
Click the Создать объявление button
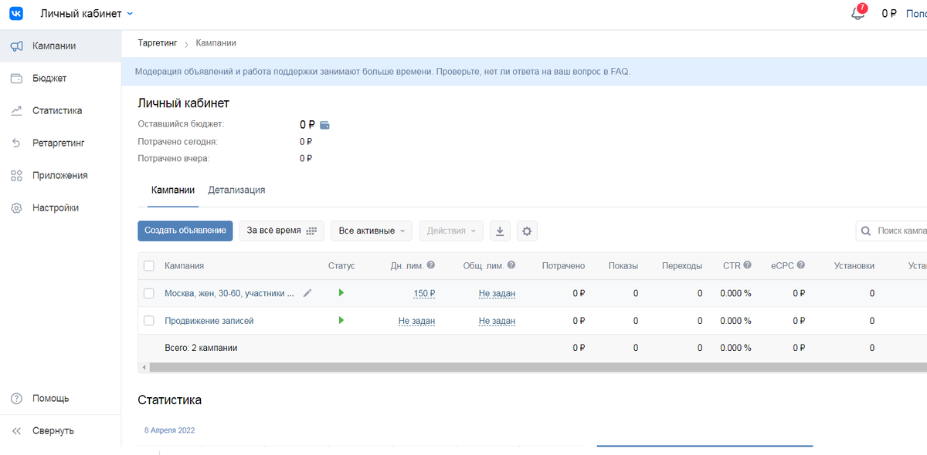[x=185, y=231]
